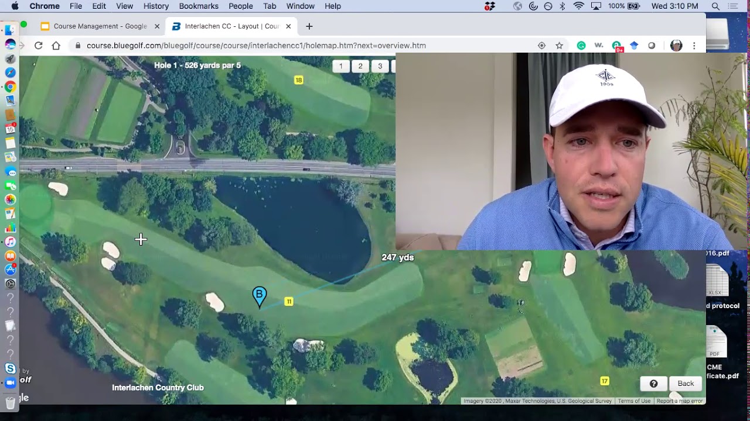Open the History menu
The width and height of the screenshot is (750, 421).
pos(156,6)
